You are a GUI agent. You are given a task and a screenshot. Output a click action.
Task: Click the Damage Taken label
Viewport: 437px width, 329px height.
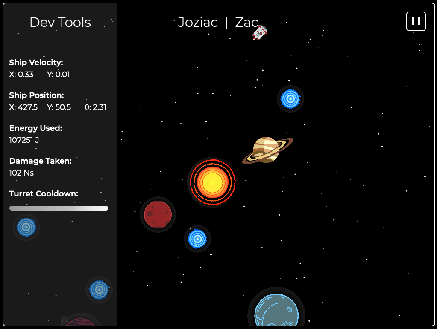pos(41,161)
